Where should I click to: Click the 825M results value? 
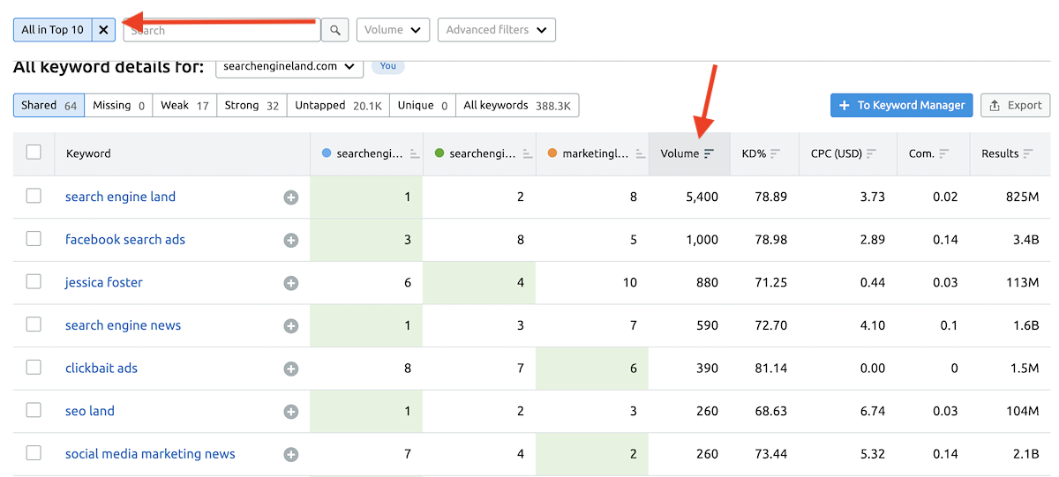1022,197
